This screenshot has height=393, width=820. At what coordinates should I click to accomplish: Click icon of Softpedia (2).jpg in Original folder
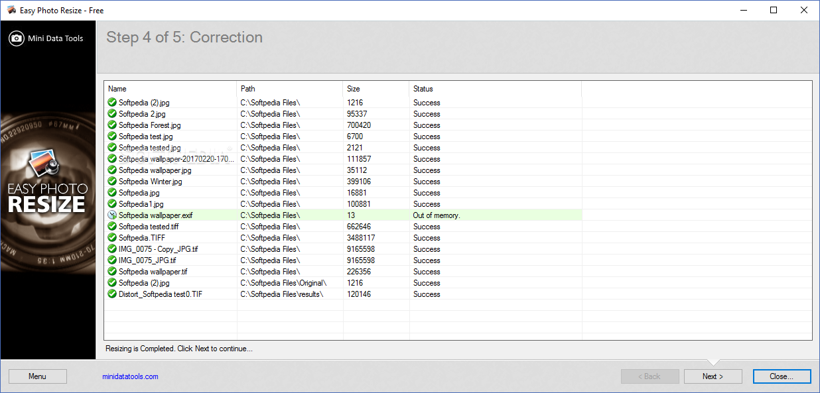click(x=112, y=283)
